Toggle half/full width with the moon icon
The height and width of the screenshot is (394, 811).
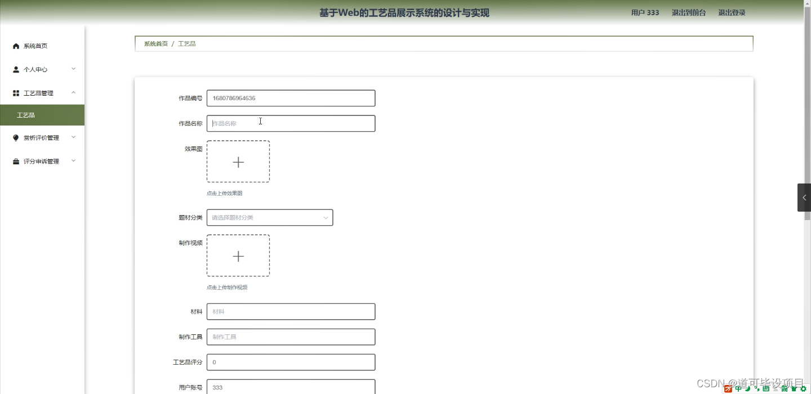pyautogui.click(x=747, y=388)
